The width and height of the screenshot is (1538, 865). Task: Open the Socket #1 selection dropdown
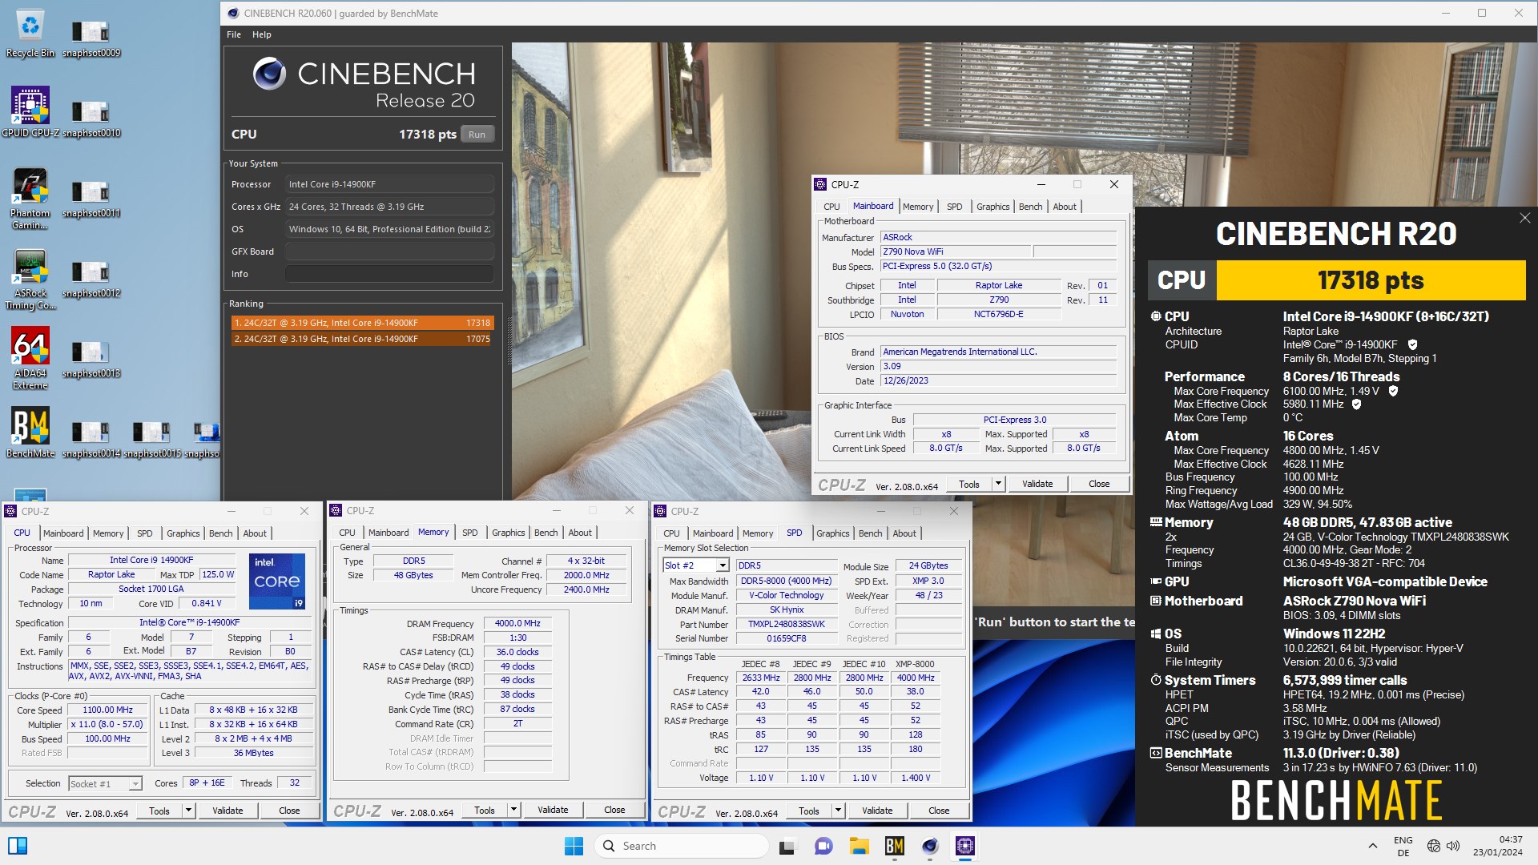tap(105, 783)
